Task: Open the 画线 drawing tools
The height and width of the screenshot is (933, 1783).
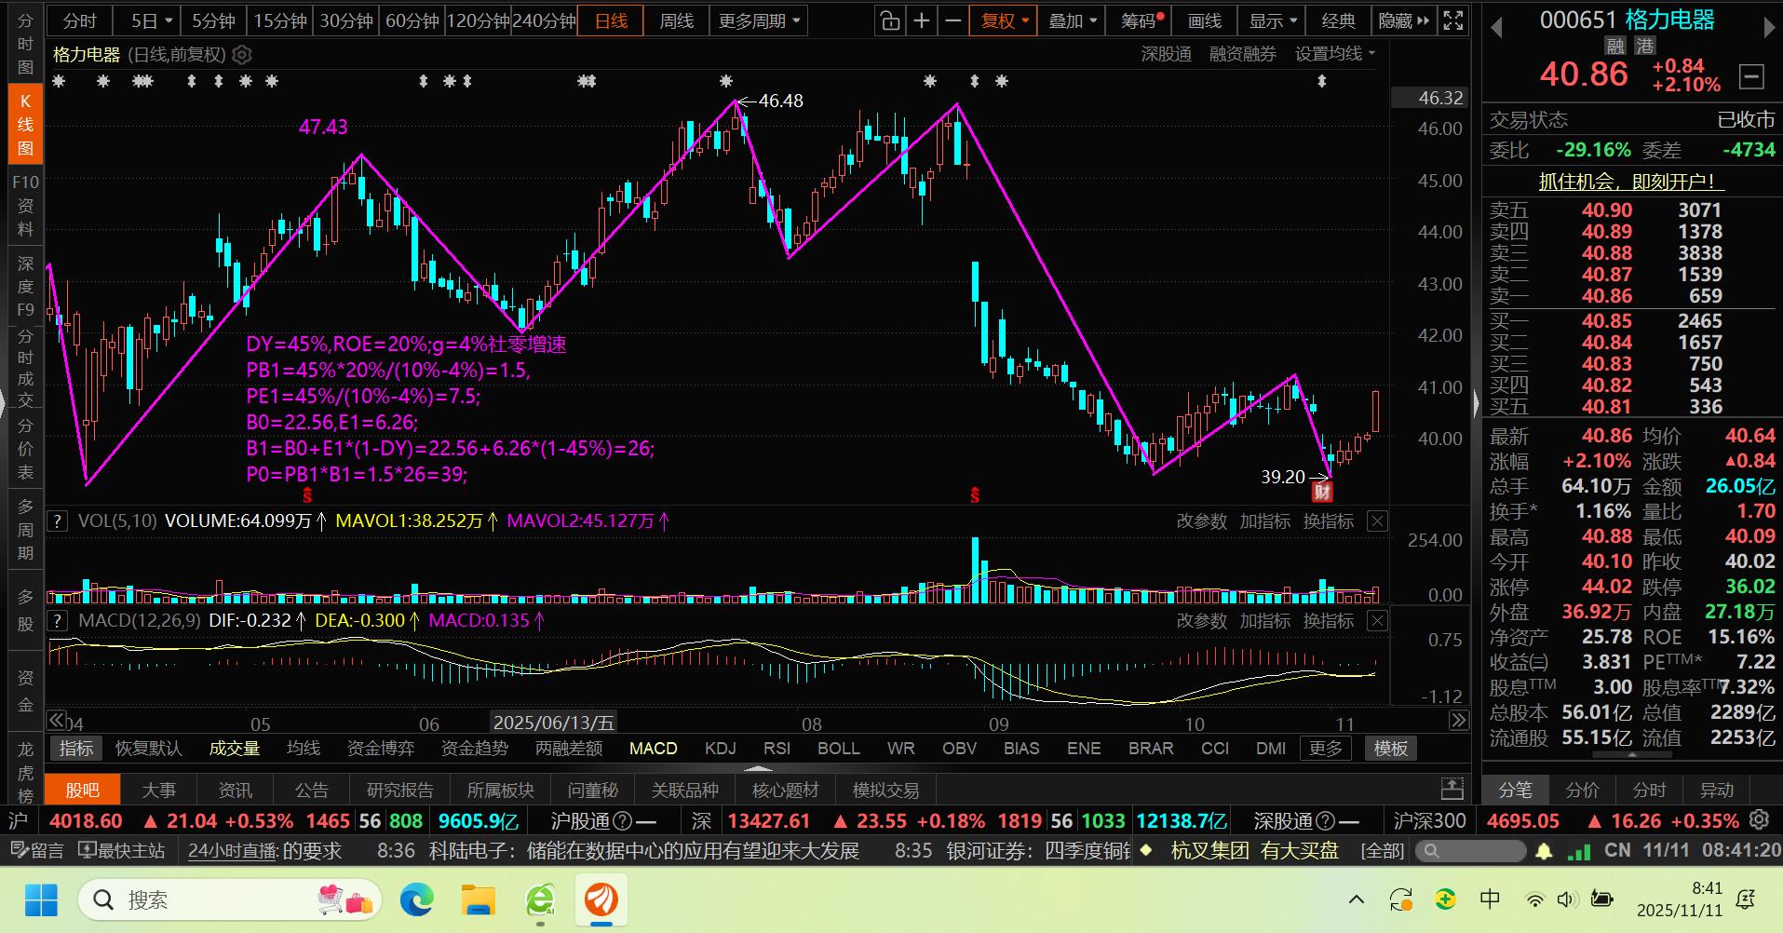Action: coord(1204,20)
